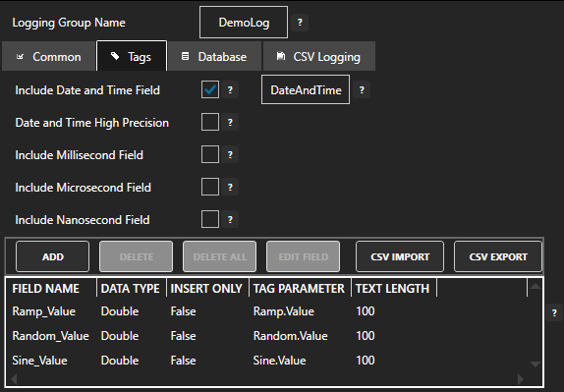Open help for Logging Group Name
564x392 pixels.
300,23
